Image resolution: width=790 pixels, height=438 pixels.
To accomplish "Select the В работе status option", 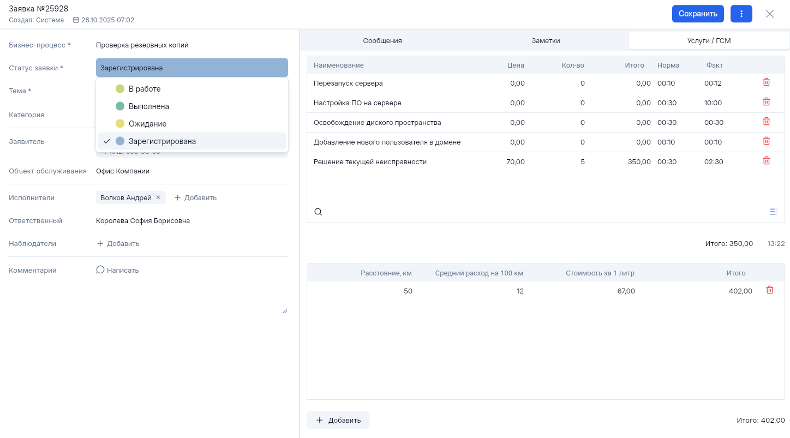I will click(x=145, y=89).
